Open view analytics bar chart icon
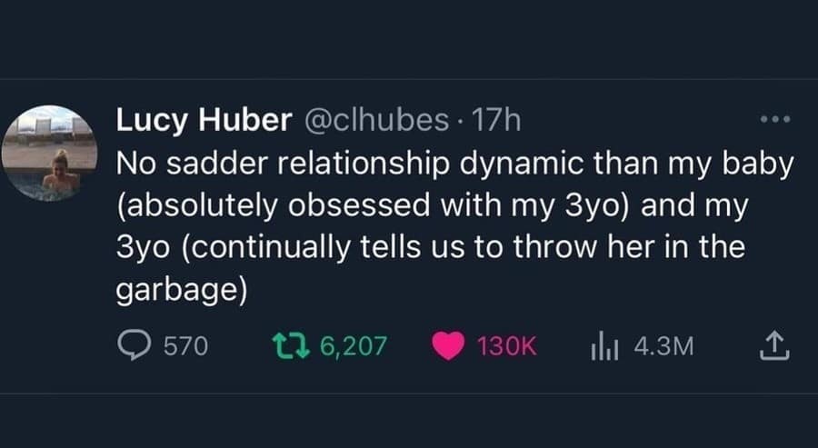Screen dimensions: 818x448 tap(606, 345)
